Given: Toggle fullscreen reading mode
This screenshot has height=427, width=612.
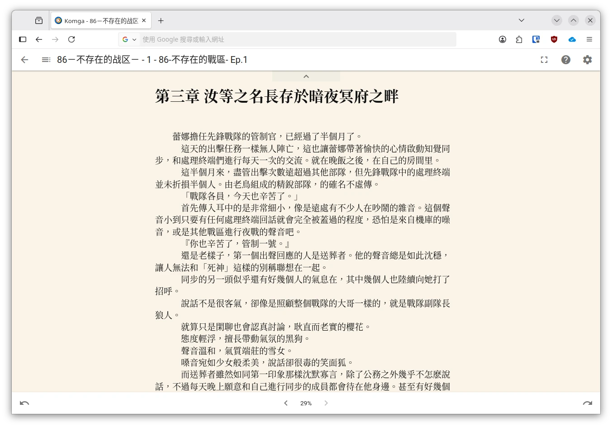Looking at the screenshot, I should 544,60.
